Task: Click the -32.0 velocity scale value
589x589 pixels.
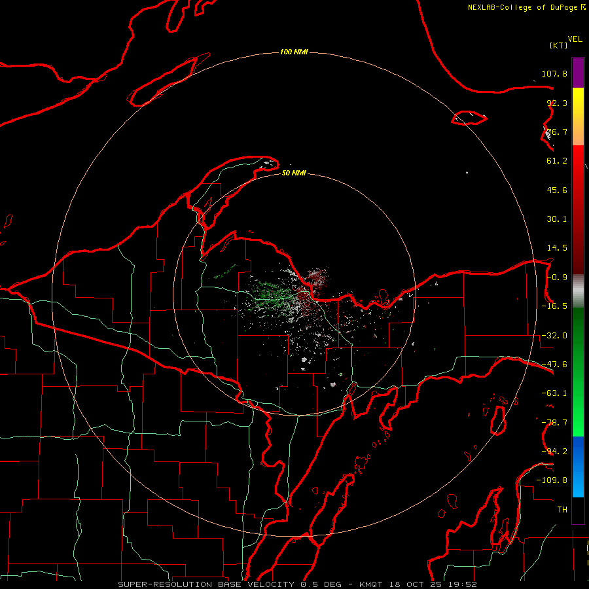Action: pos(554,336)
